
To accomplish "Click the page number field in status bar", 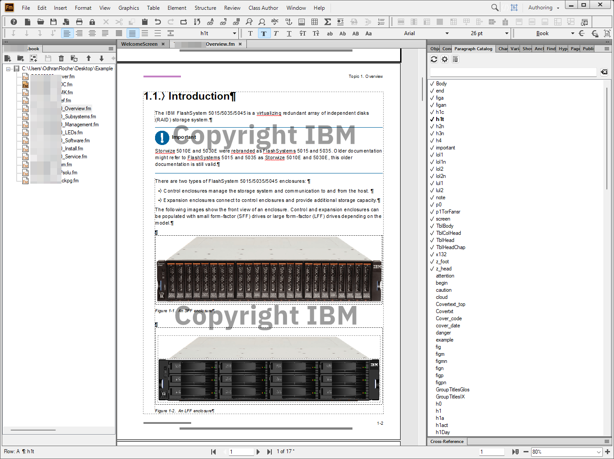I will (241, 452).
